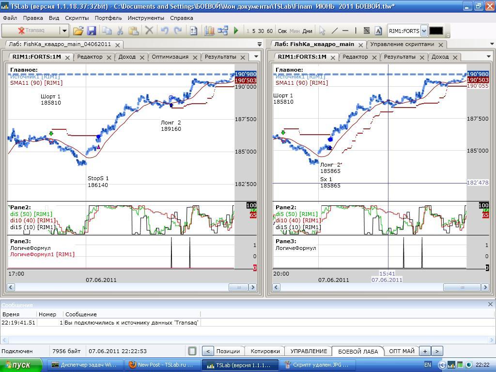Click the Save floppy disk icon
Image resolution: width=496 pixels, height=372 pixels.
[92, 31]
